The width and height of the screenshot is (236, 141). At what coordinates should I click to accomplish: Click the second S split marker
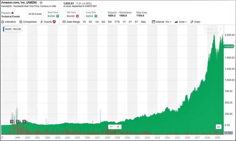[17, 121]
